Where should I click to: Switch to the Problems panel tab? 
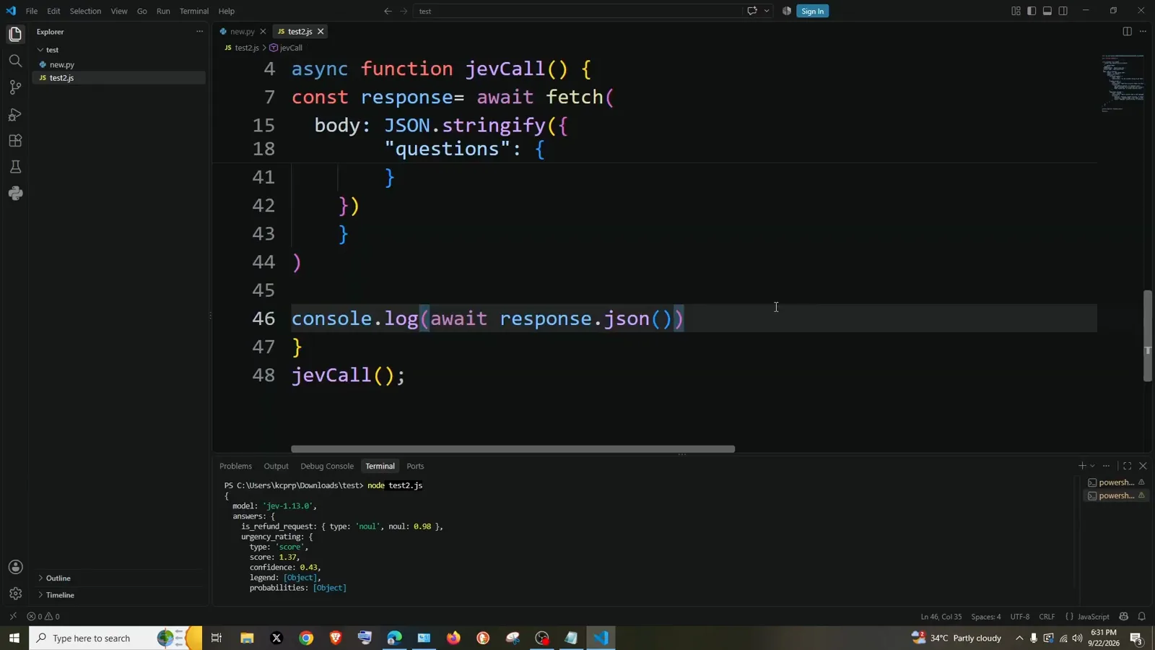235,467
